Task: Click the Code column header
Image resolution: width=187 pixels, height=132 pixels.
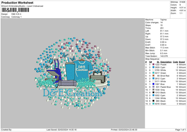Action: [175, 62]
